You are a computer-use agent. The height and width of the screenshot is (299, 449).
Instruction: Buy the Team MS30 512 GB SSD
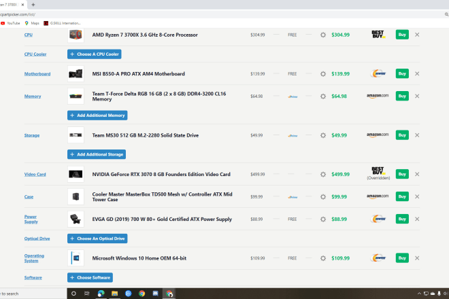[x=402, y=135]
